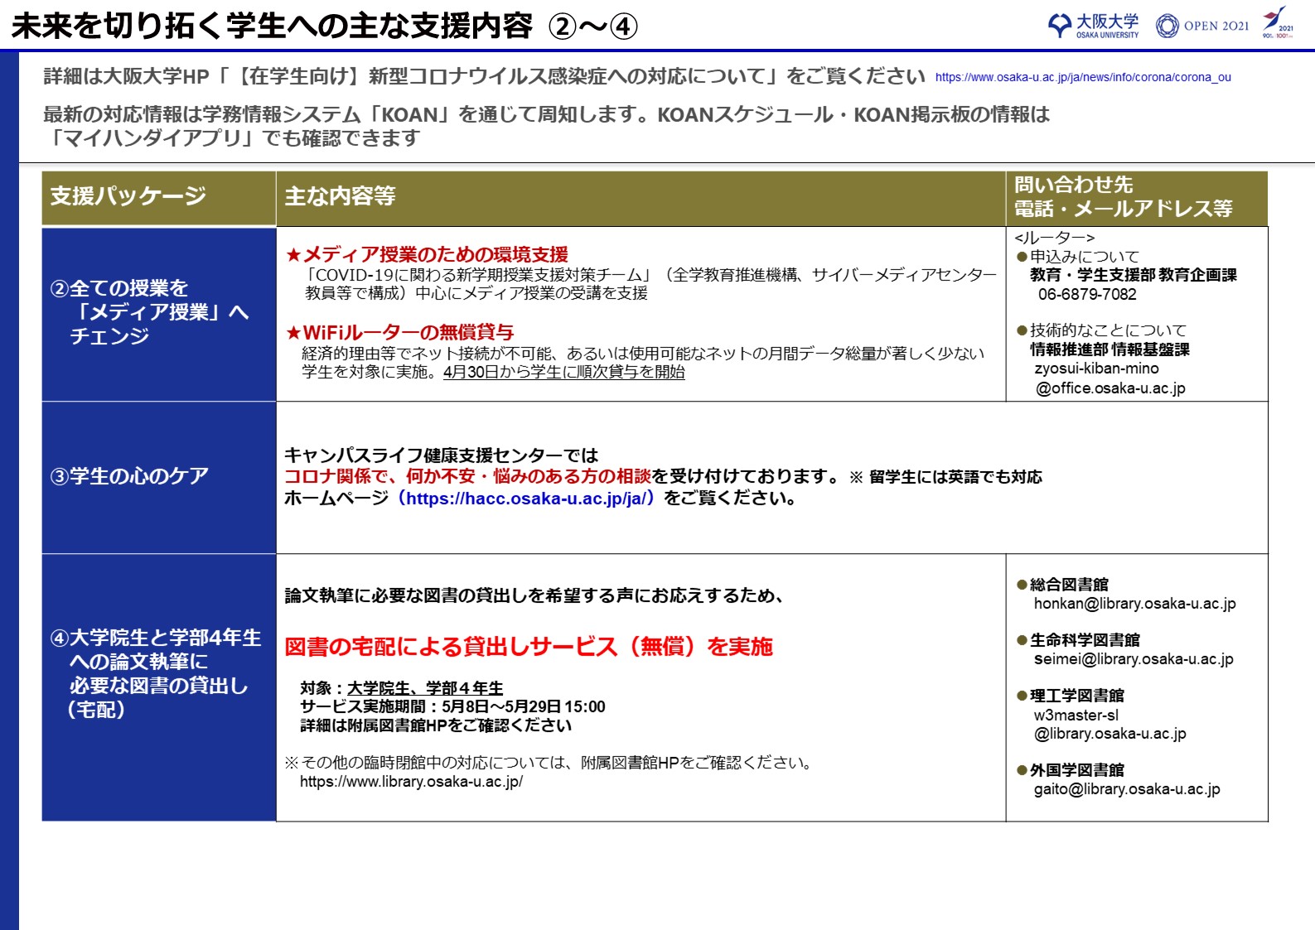Click the red 図書の宅配 service heading

coord(528,647)
